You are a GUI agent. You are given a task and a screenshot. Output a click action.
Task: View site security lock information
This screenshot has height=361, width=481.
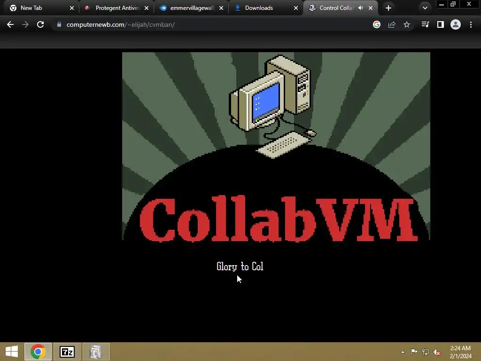tap(59, 24)
